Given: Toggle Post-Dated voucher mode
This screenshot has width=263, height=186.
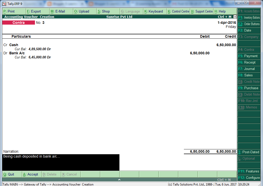Looking at the screenshot, I should (x=249, y=152).
